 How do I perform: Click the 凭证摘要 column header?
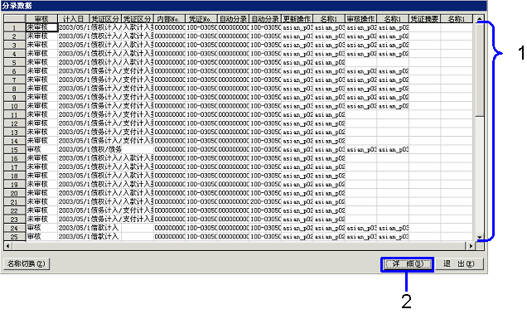pos(425,19)
